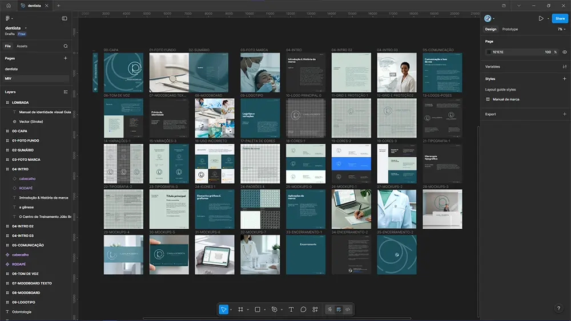Screen dimensions: 571x321
Task: Select the Comment tool
Action: click(x=303, y=310)
